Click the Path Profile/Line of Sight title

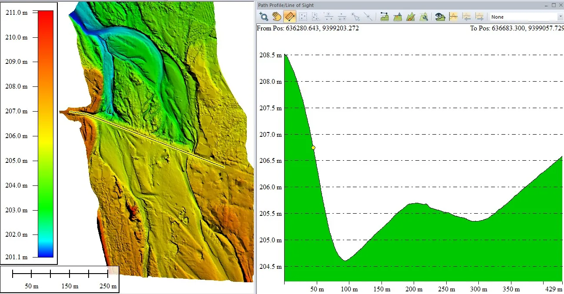tap(286, 5)
